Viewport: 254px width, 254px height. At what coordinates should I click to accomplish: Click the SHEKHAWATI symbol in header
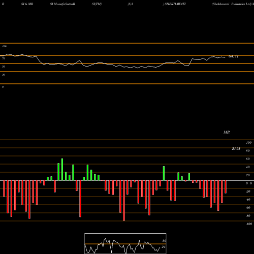click(x=175, y=4)
